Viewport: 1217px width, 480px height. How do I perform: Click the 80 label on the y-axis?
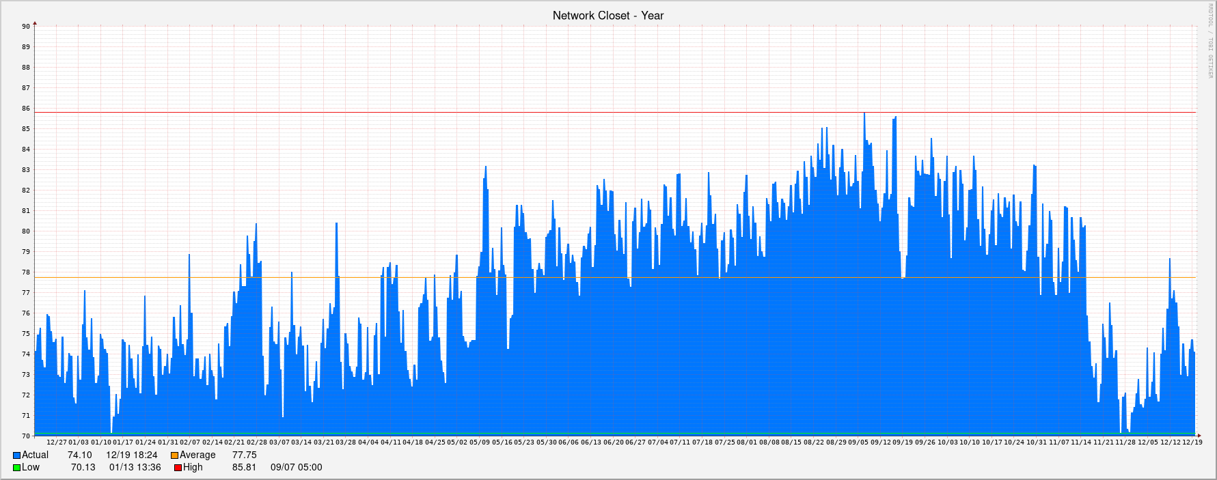(26, 231)
